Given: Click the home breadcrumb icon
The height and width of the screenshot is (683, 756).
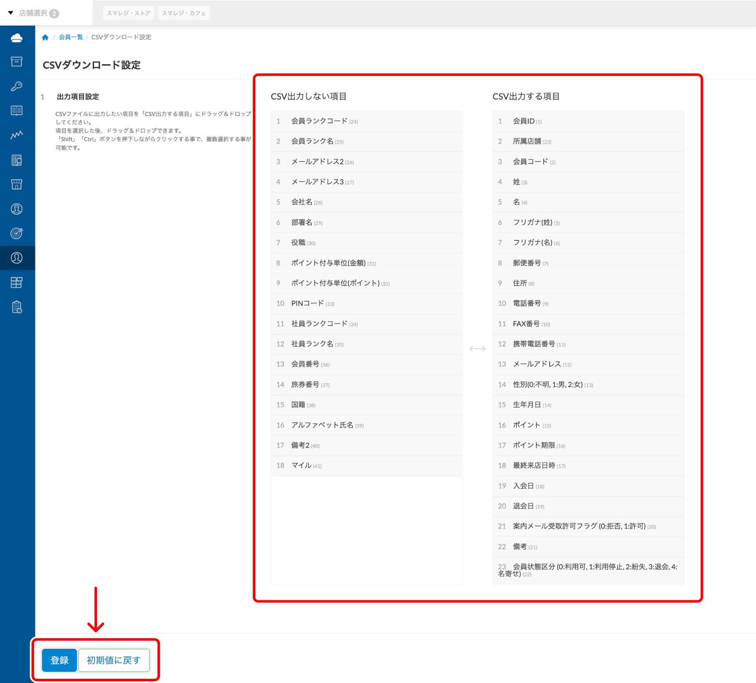Looking at the screenshot, I should [x=45, y=38].
